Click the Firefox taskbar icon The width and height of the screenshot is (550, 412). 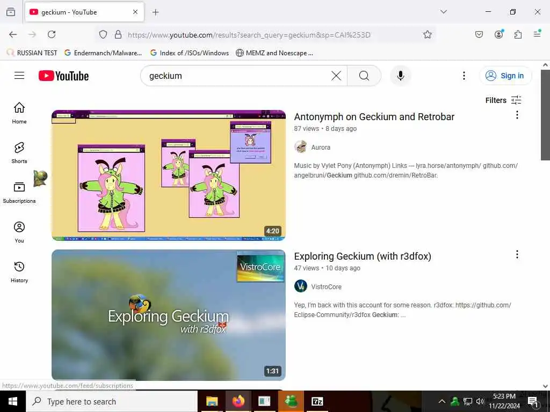point(238,401)
